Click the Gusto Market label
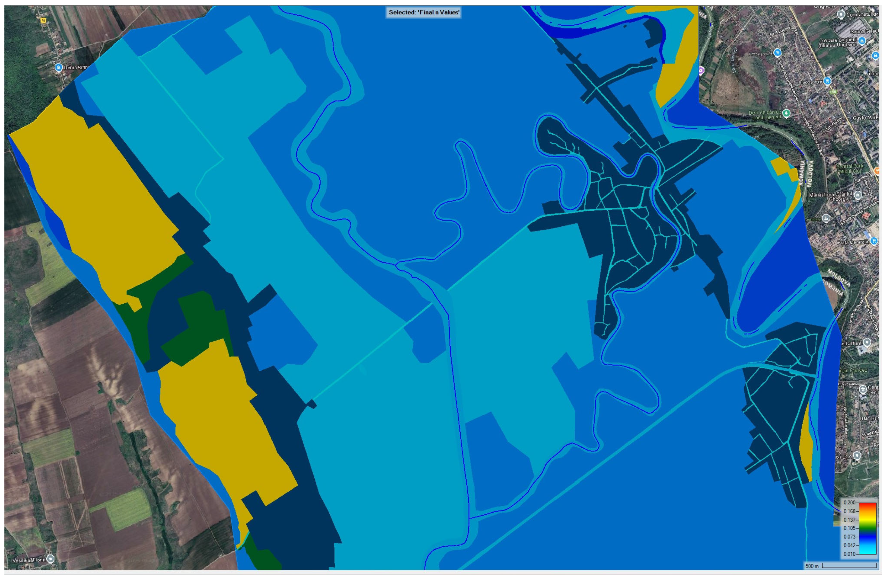This screenshot has width=885, height=577. tap(867, 118)
